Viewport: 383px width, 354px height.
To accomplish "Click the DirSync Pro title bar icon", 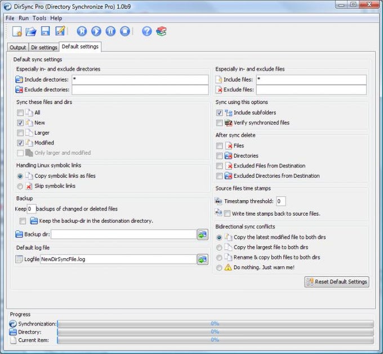I will pyautogui.click(x=8, y=7).
